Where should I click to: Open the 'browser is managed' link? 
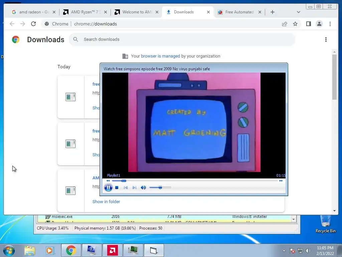[160, 56]
